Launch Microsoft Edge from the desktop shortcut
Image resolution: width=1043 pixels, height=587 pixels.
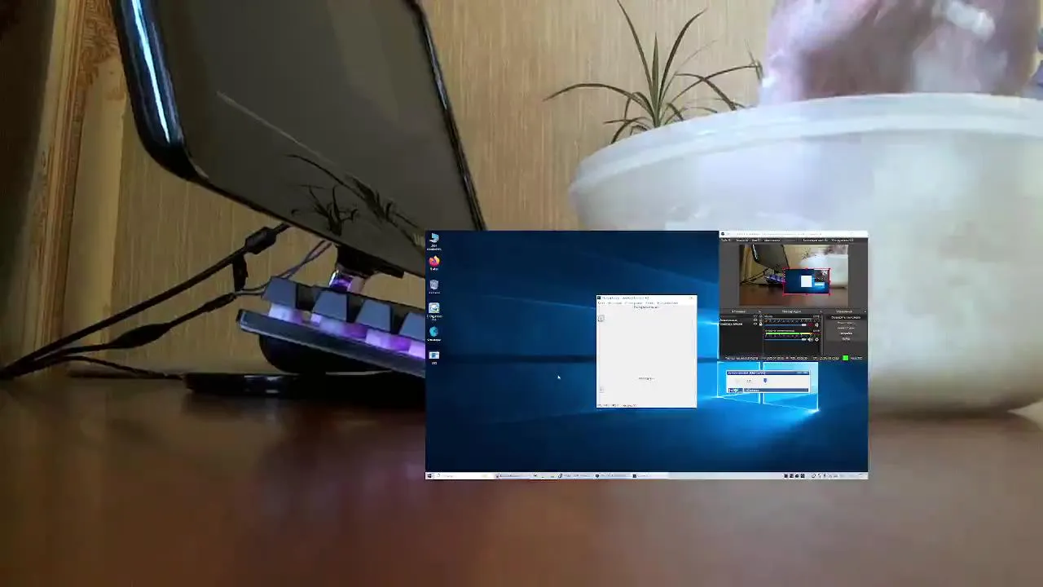pyautogui.click(x=434, y=334)
